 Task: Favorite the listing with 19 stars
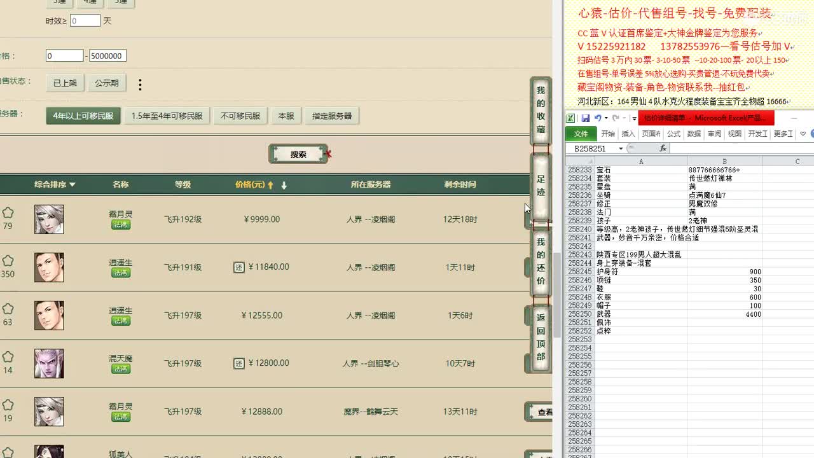click(x=8, y=405)
